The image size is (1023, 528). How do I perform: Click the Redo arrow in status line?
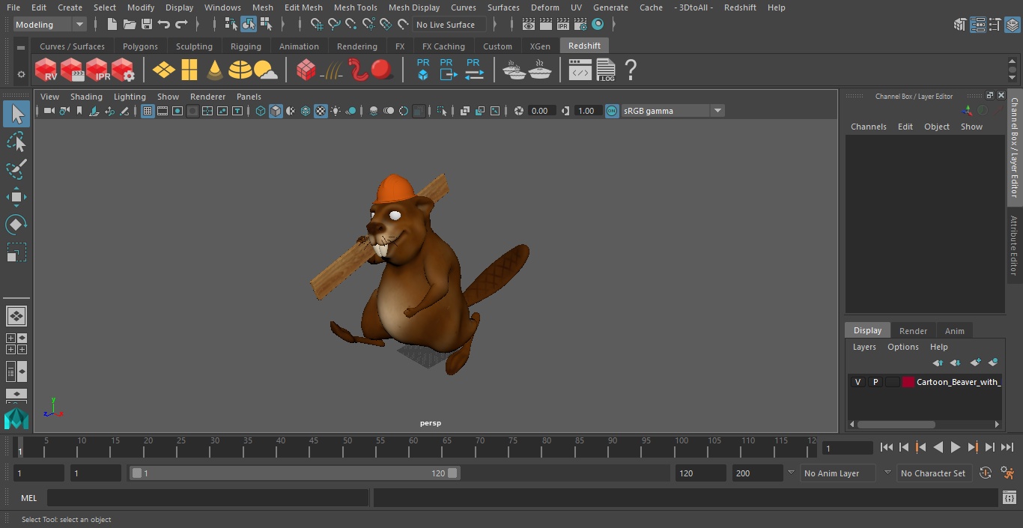click(x=181, y=25)
